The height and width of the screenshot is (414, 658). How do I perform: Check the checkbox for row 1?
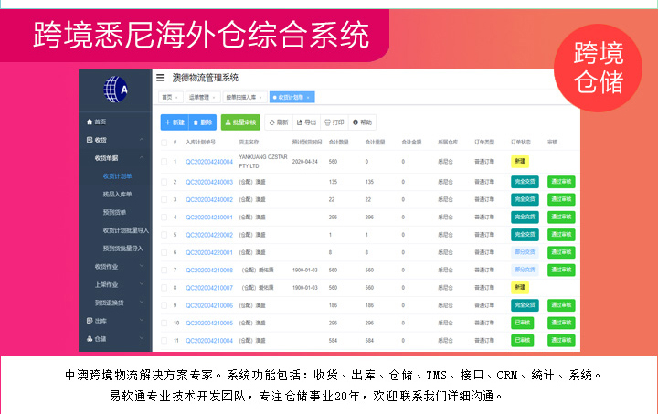click(164, 162)
